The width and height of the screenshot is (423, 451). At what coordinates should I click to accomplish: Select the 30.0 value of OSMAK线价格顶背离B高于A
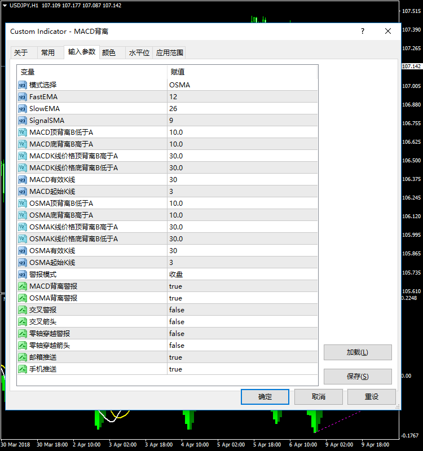pyautogui.click(x=243, y=227)
